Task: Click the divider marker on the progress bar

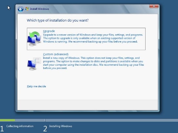Action: (45, 120)
